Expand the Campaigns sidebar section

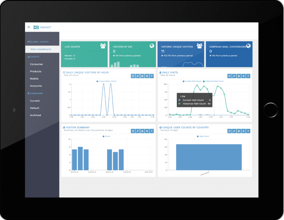tap(35, 93)
